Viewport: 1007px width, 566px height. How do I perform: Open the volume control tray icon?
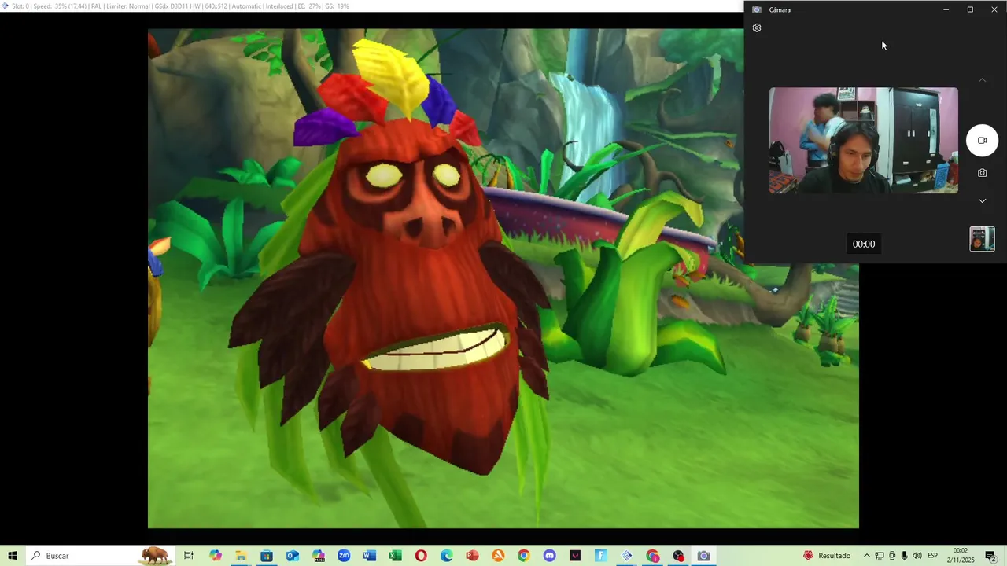tap(917, 556)
